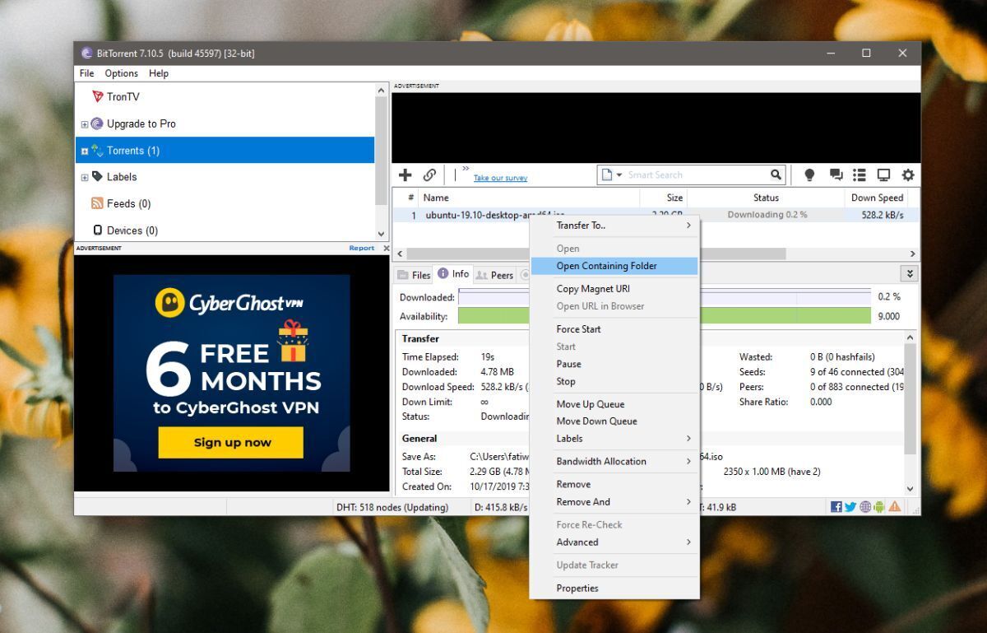Click the Take our survey link
This screenshot has height=633, width=987.
pos(500,178)
